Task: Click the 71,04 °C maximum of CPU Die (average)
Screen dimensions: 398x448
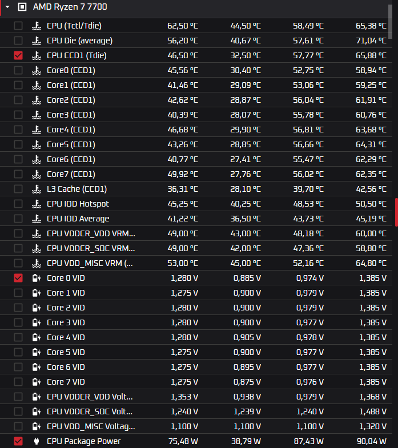Action: tap(371, 41)
